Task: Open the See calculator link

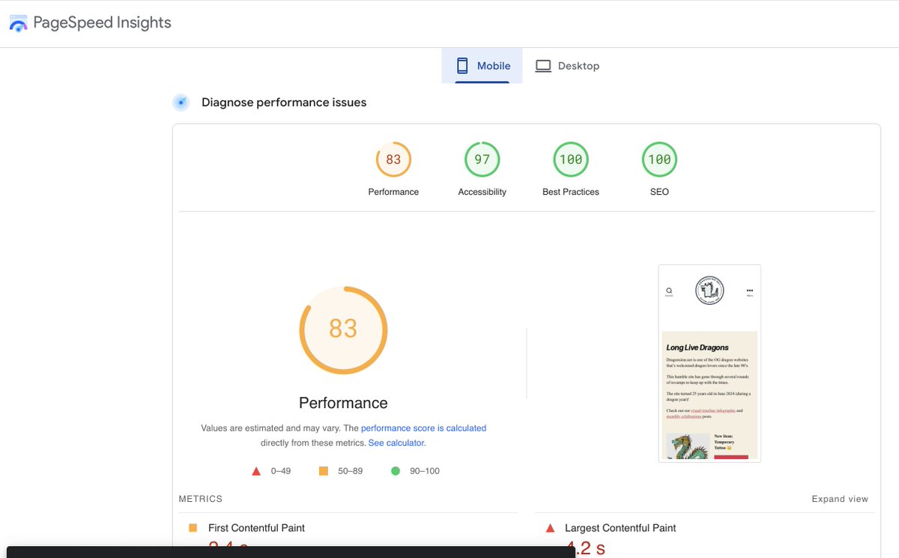Action: tap(396, 443)
